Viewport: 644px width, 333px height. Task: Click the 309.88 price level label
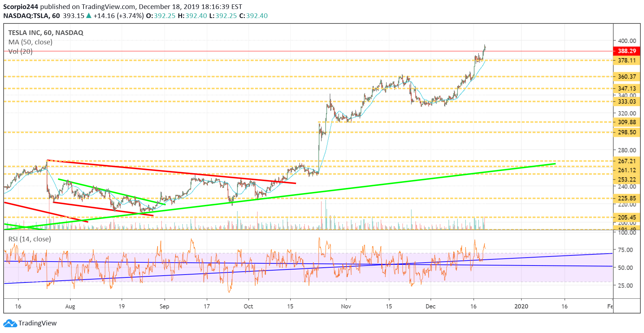click(627, 122)
